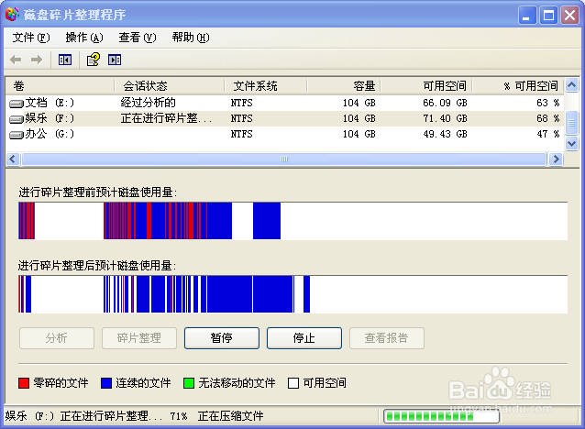Click the 71.40 GB free space value

pyautogui.click(x=445, y=118)
